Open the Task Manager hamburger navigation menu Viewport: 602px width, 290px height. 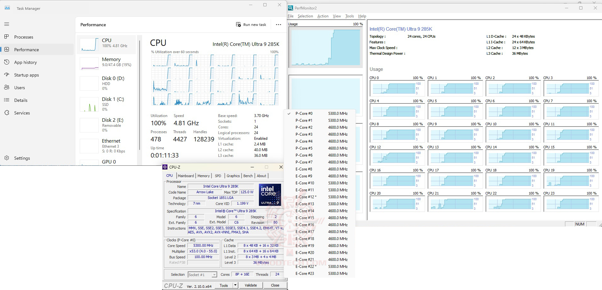[x=7, y=24]
